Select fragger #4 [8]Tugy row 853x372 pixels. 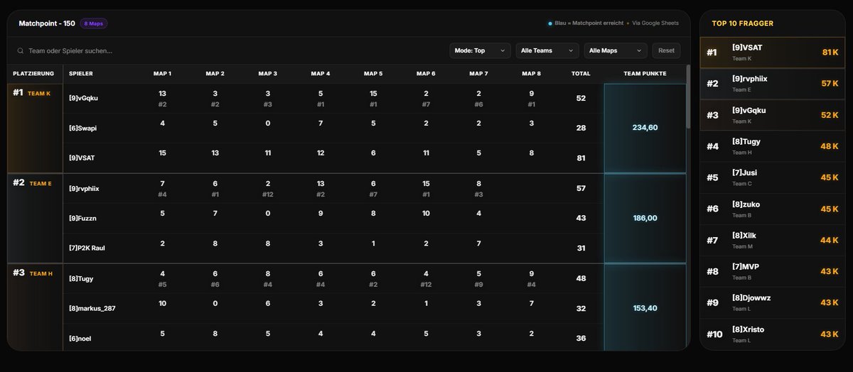pyautogui.click(x=774, y=146)
